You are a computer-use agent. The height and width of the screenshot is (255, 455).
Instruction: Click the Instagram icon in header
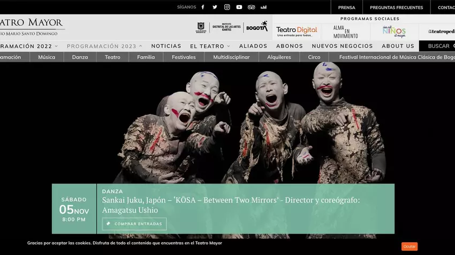227,7
